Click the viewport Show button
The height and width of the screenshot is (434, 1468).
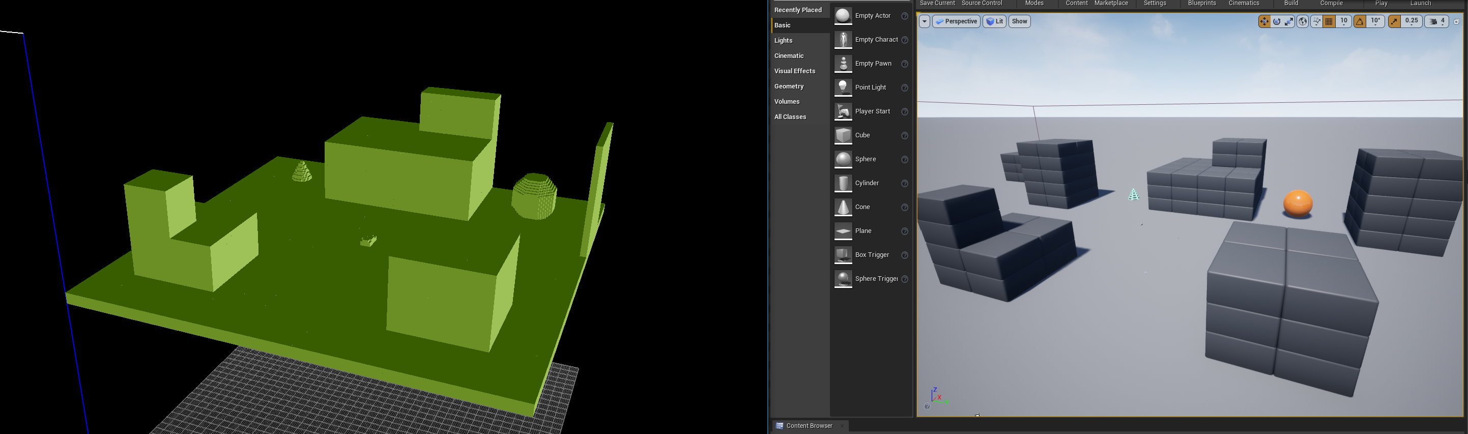pyautogui.click(x=1020, y=22)
